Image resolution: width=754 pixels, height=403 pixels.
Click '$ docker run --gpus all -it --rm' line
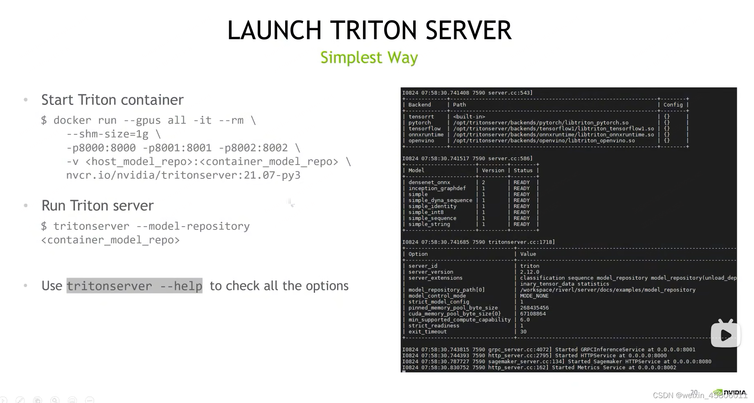click(x=149, y=120)
